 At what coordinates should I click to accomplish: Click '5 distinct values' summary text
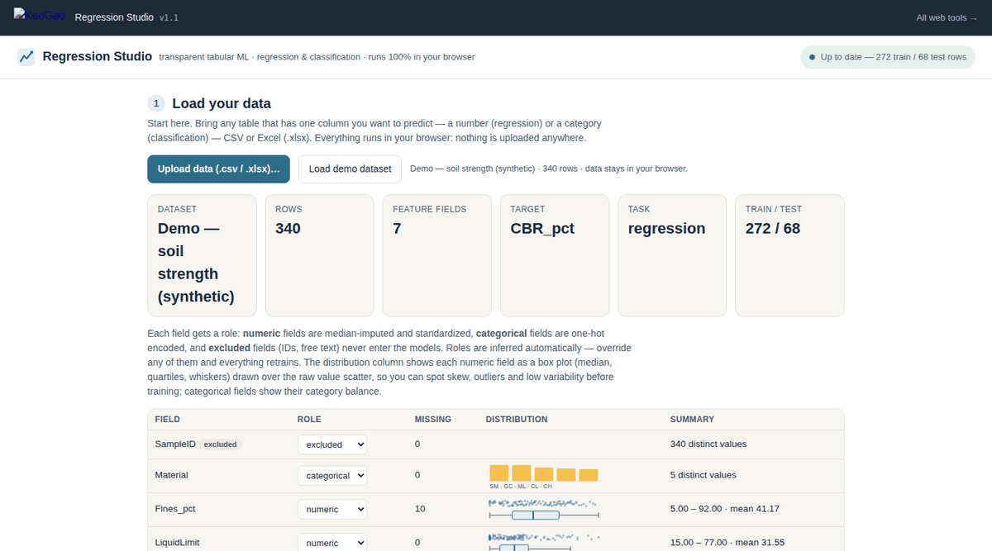point(703,475)
